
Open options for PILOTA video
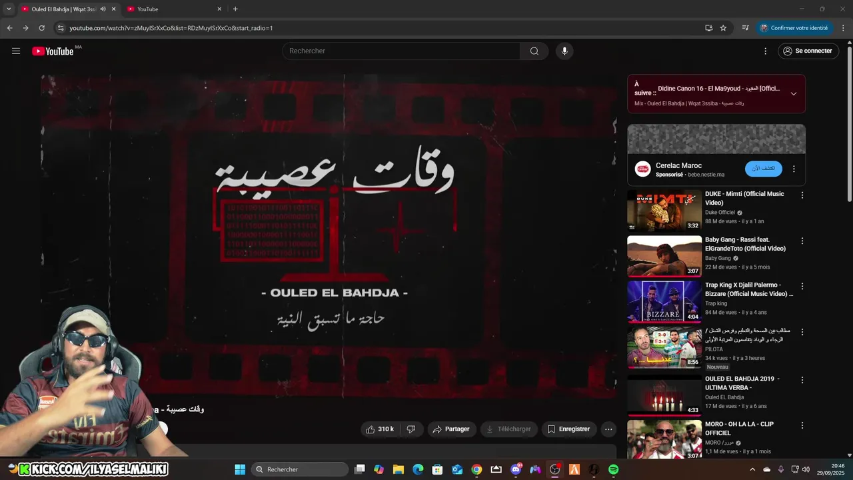[802, 331]
